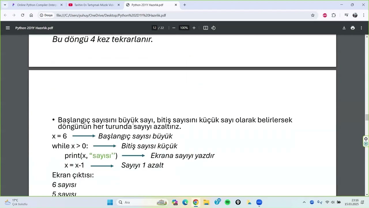Click the text 'Ekrana sayıyı yazdır'

point(183,156)
